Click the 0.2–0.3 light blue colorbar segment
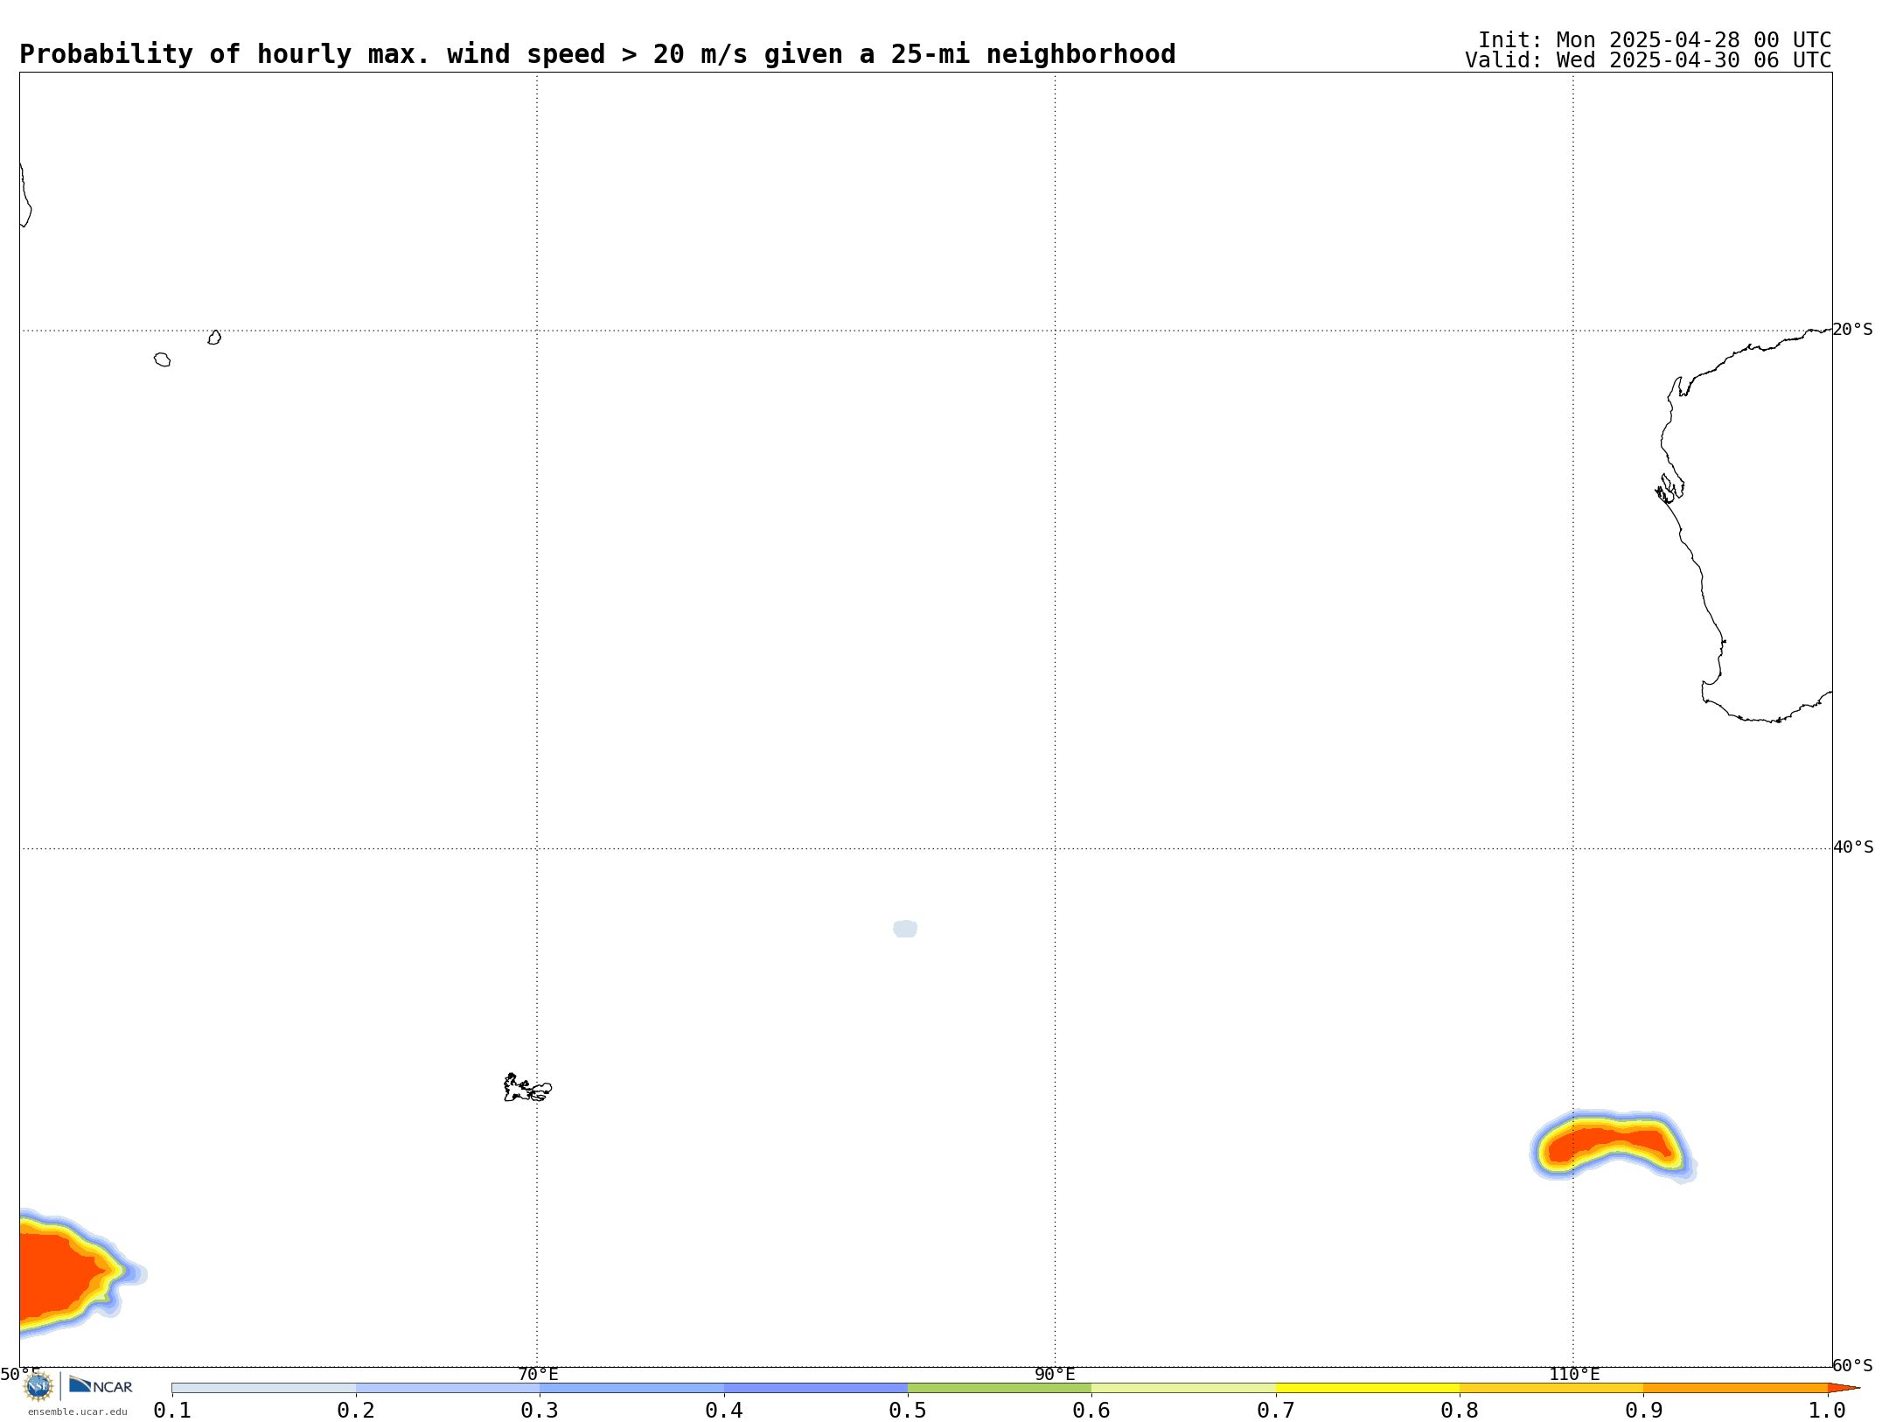Viewport: 1889px width, 1422px height. coord(448,1388)
